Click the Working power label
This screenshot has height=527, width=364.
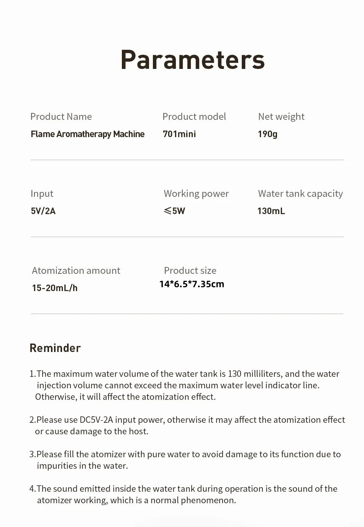(196, 193)
